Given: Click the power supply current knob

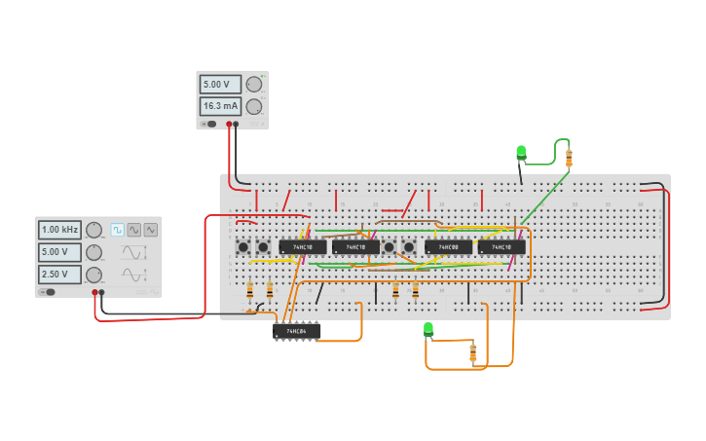Looking at the screenshot, I should coord(254,106).
